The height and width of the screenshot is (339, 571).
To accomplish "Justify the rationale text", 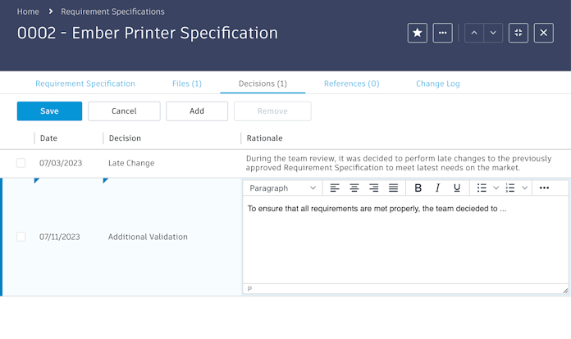I will coord(393,188).
